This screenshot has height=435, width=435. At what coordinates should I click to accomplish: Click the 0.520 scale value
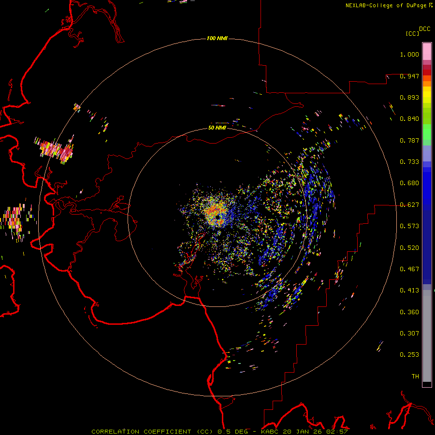tap(409, 248)
